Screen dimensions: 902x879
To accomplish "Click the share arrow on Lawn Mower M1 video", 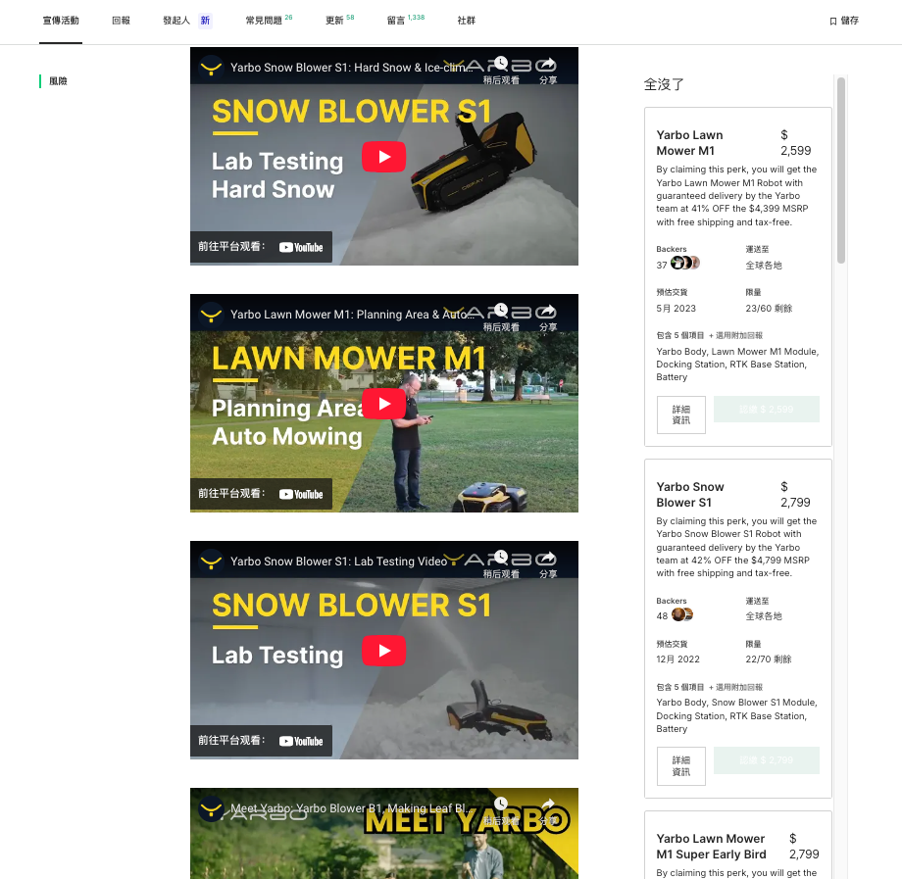I will [548, 311].
